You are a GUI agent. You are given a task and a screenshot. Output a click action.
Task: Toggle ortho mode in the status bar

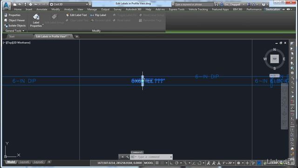point(171,163)
